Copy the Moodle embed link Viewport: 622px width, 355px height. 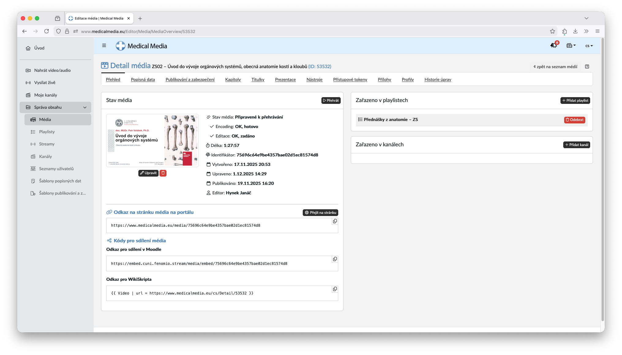click(x=335, y=259)
